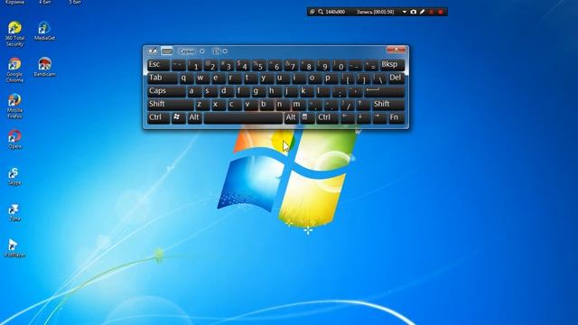Click the magnifier icon in recorder bar

click(321, 12)
